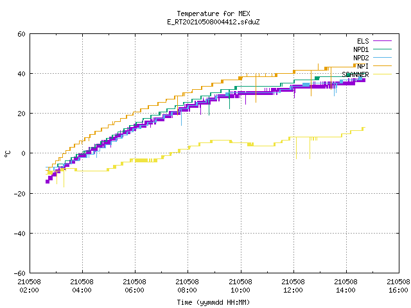This screenshot has width=411, height=308.
Task: Click the x-axis tick label 210508 14:00
Action: (x=345, y=286)
